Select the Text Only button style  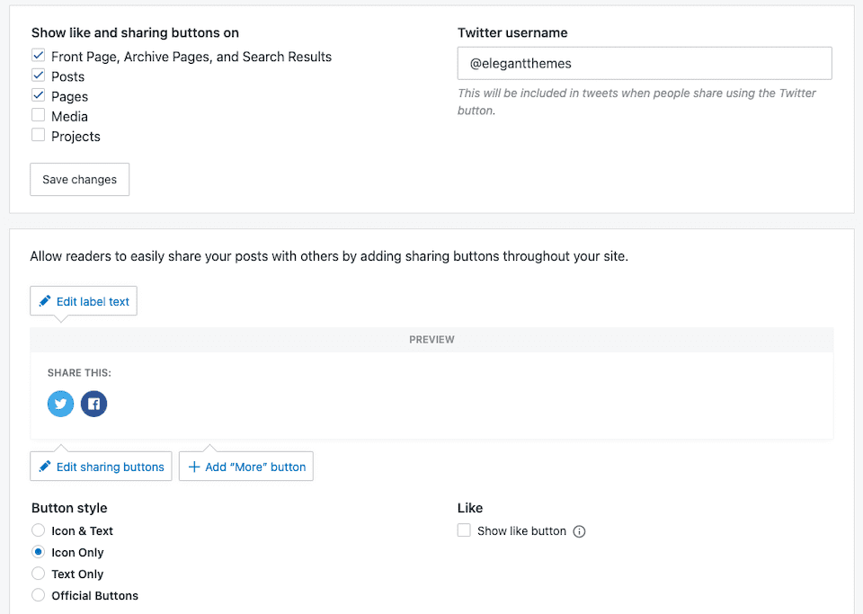tap(38, 574)
